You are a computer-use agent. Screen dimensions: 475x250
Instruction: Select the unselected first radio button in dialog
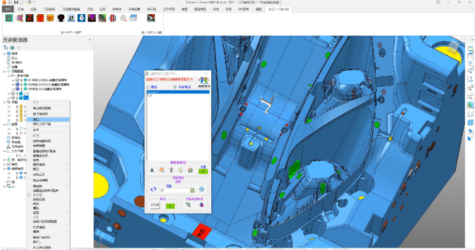[x=148, y=87]
